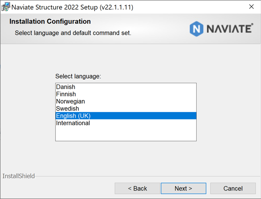Go back with the < Back button

[137, 188]
